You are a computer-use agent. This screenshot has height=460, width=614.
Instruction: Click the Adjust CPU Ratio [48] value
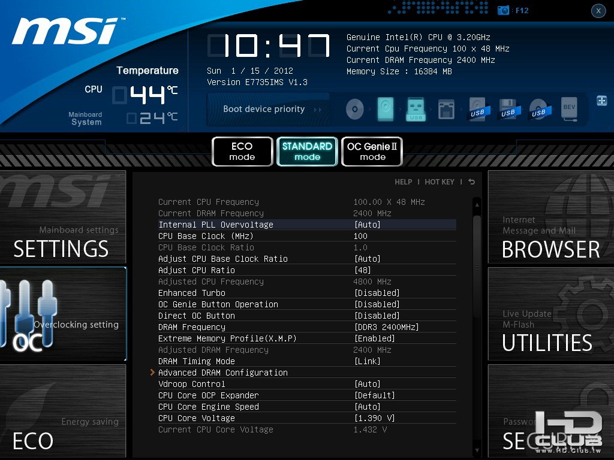[x=363, y=270]
